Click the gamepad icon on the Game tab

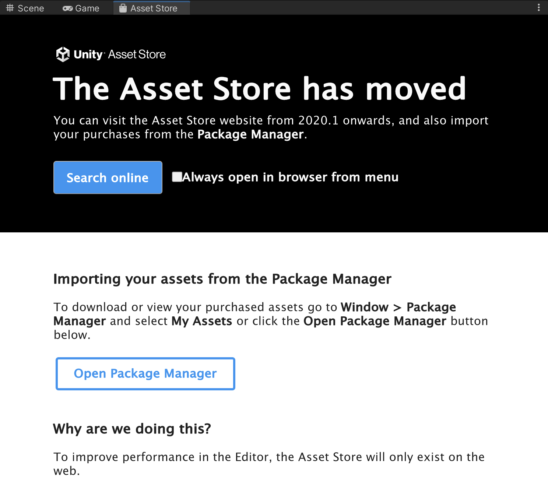coord(67,8)
